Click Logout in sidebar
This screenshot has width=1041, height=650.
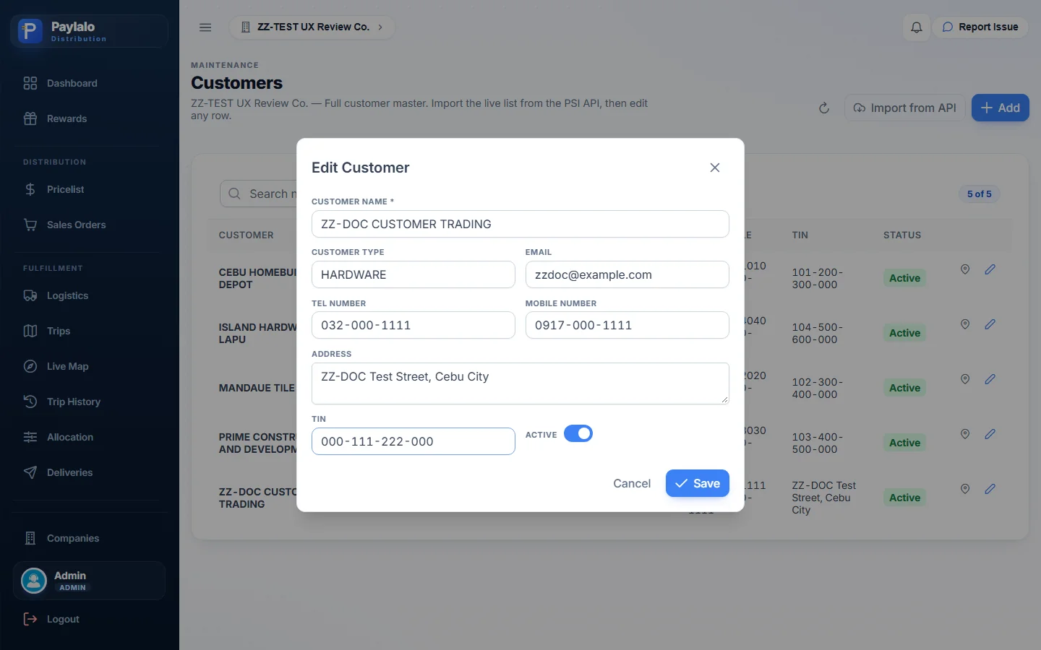[x=90, y=619]
